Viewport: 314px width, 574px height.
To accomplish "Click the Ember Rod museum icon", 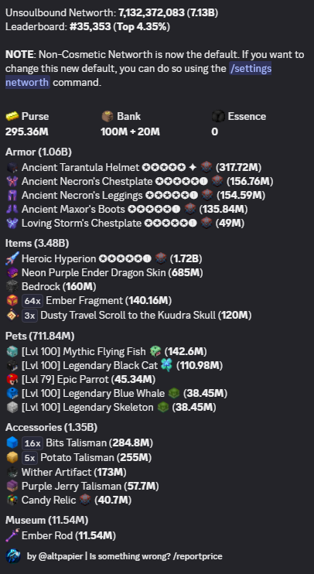I will click(12, 535).
